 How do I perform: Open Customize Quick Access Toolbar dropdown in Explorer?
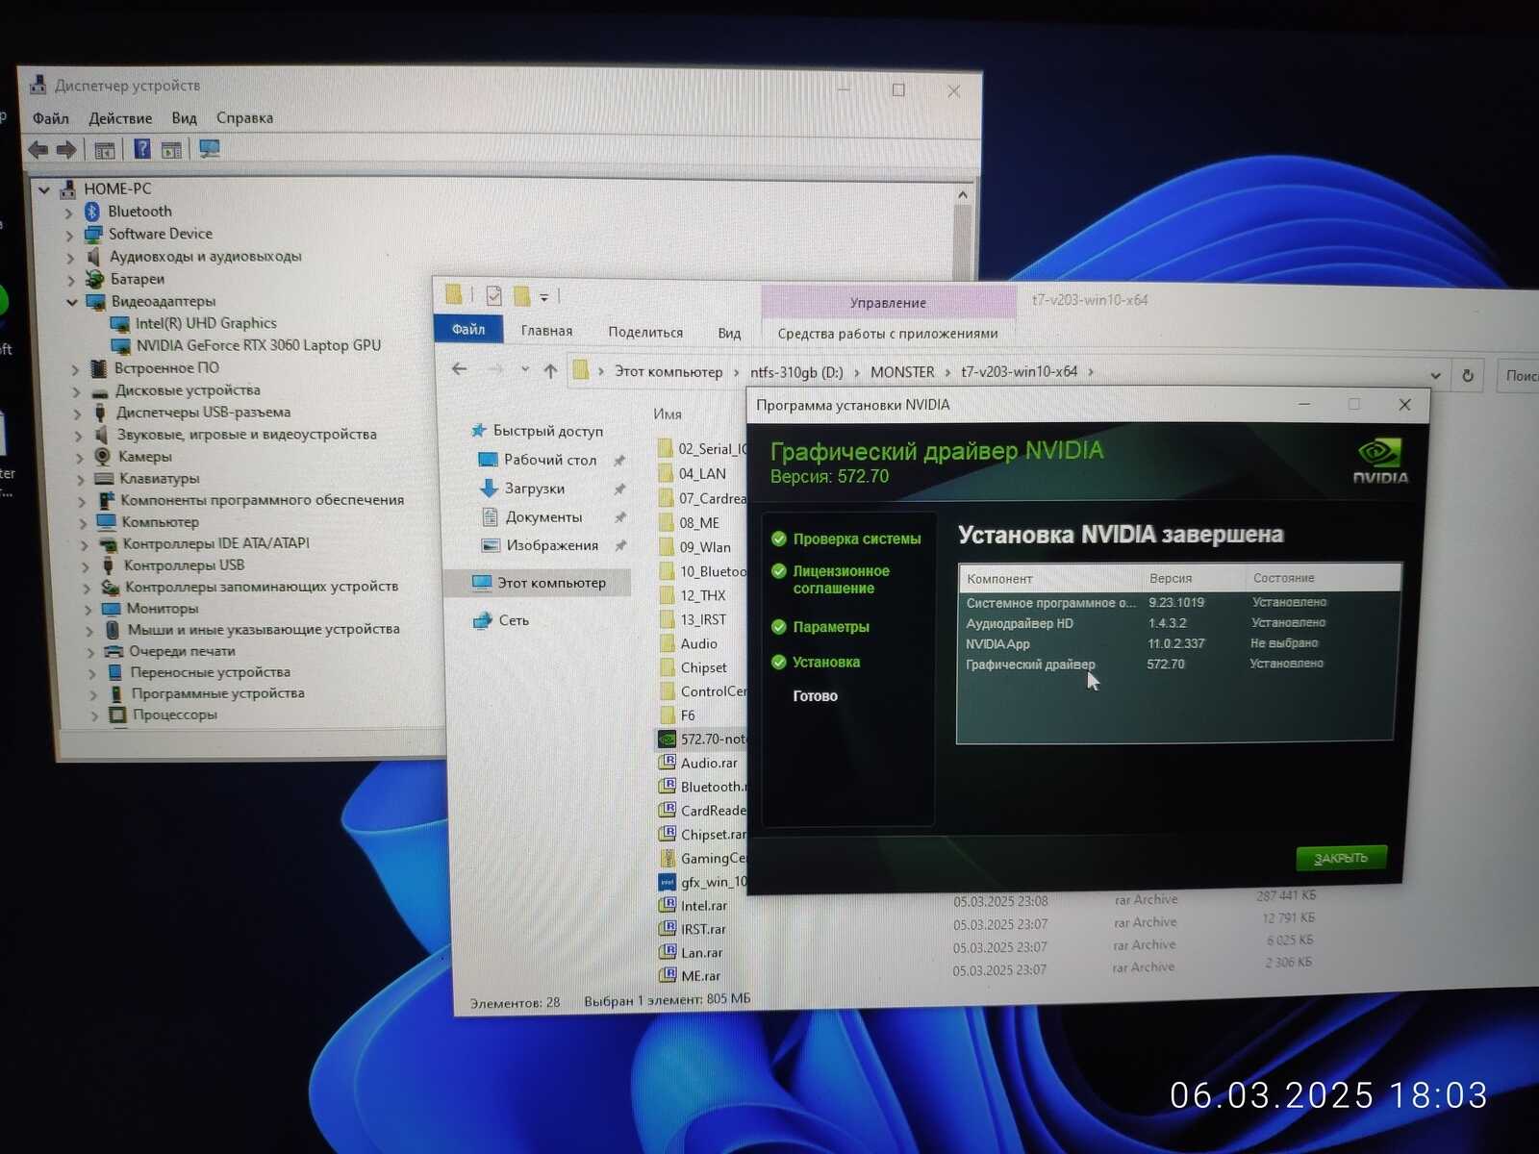click(544, 297)
